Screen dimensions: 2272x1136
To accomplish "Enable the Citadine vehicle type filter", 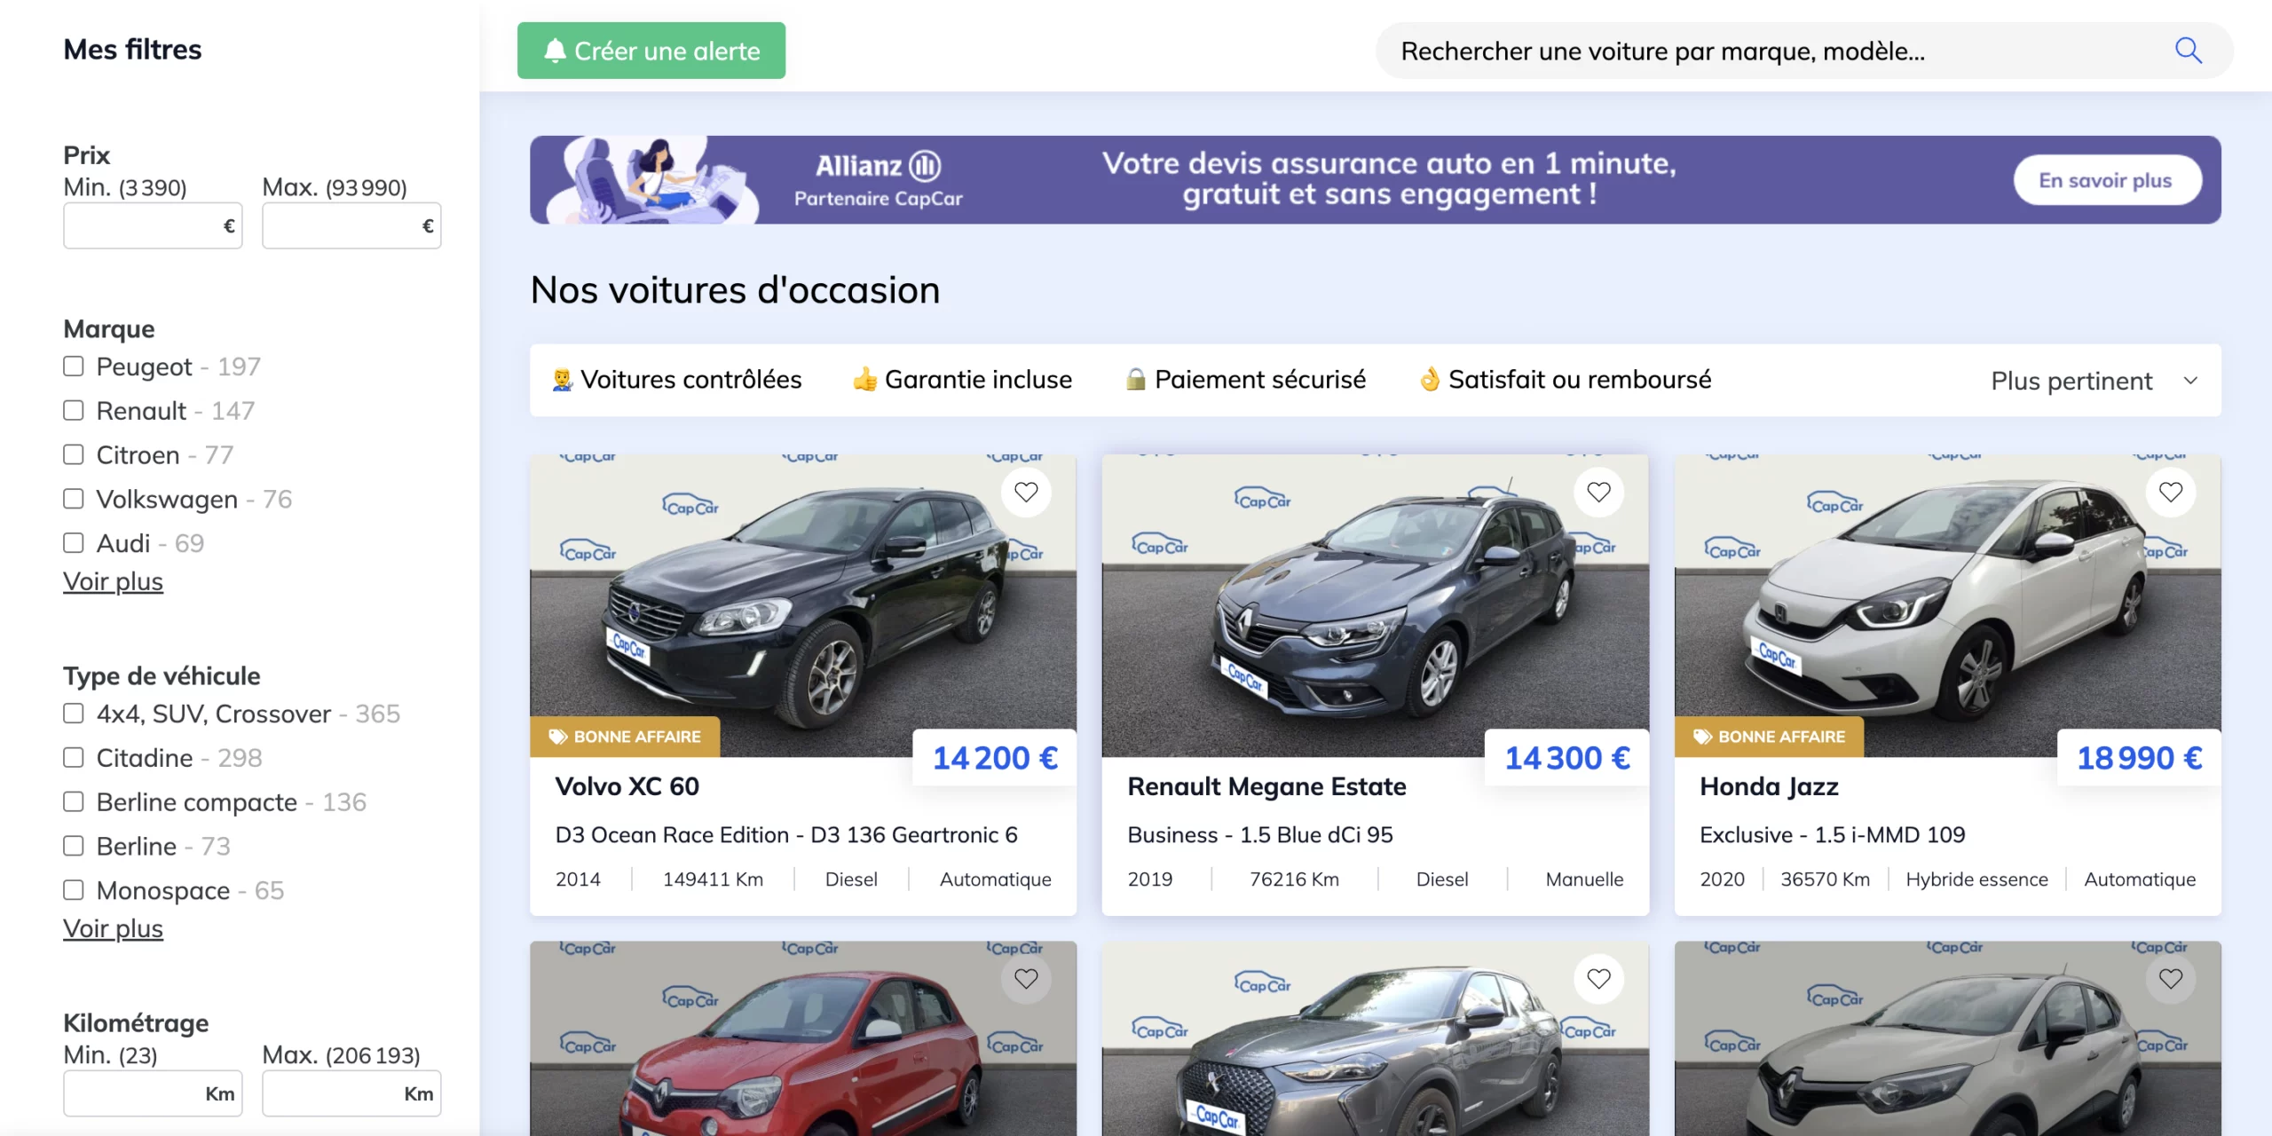I will 74,758.
